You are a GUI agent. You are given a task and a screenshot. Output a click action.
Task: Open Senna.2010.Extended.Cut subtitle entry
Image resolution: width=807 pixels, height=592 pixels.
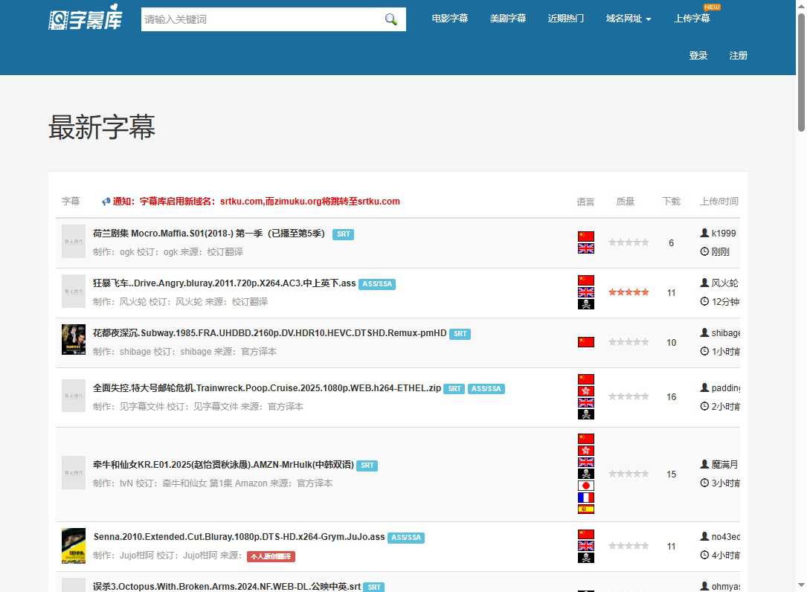tap(239, 537)
